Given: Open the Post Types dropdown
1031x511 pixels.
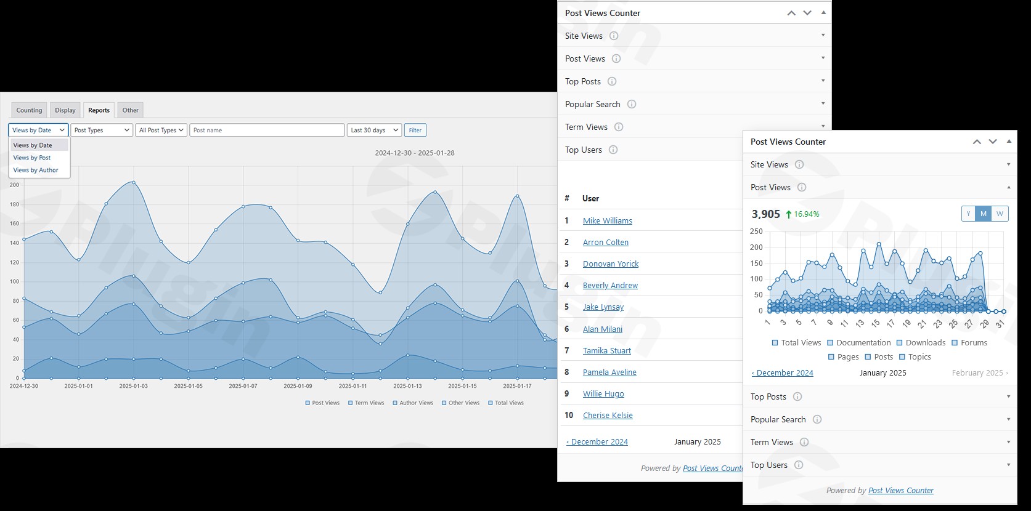Looking at the screenshot, I should [x=102, y=130].
